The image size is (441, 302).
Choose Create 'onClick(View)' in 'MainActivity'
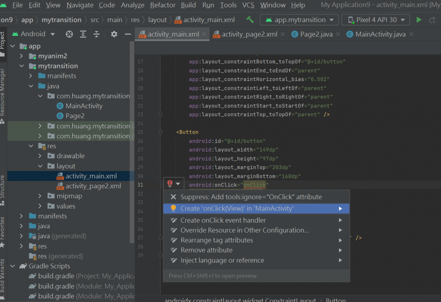click(257, 209)
